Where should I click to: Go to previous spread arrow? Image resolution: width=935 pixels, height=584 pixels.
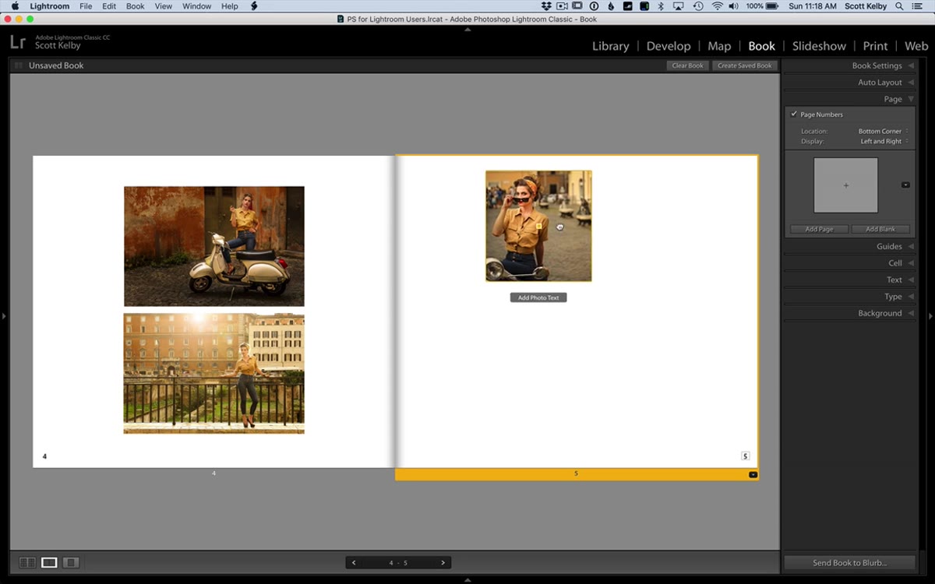coord(354,562)
